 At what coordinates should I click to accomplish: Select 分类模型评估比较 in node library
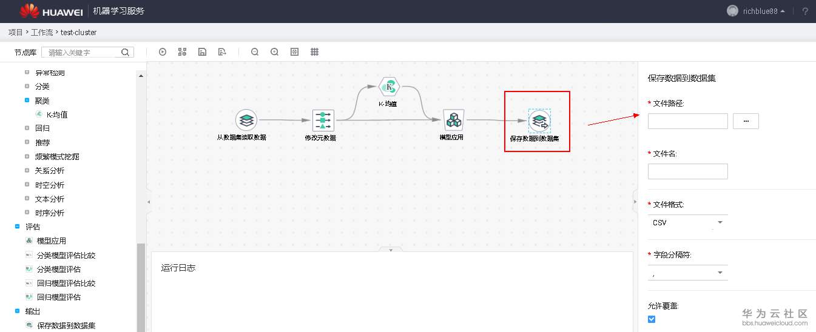pyautogui.click(x=66, y=255)
